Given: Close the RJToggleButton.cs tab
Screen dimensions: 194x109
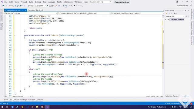Looking at the screenshot, I should pyautogui.click(x=25, y=10).
